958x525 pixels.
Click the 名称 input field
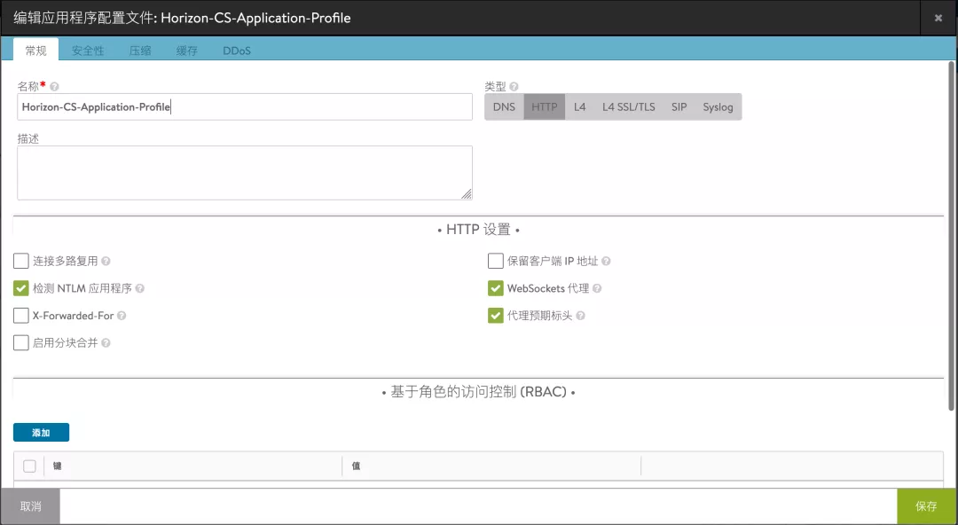[245, 107]
